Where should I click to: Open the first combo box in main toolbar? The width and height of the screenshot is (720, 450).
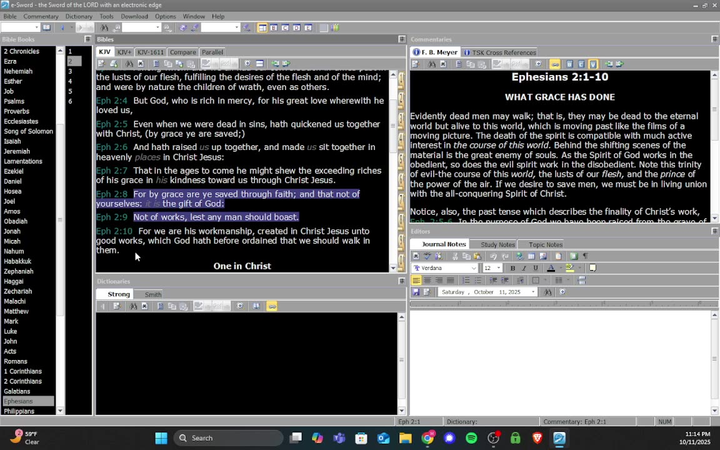[20, 27]
